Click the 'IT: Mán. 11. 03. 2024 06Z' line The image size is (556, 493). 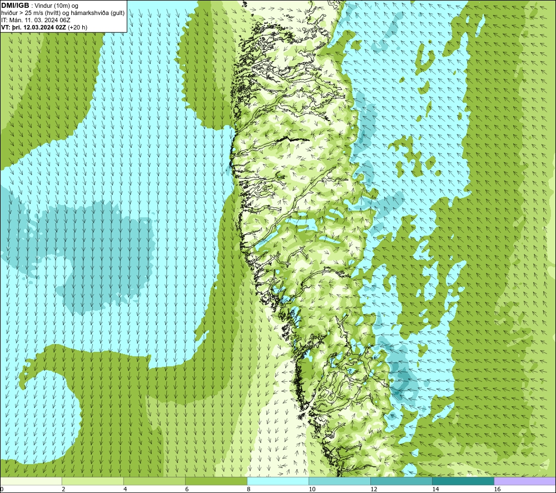[x=36, y=20]
